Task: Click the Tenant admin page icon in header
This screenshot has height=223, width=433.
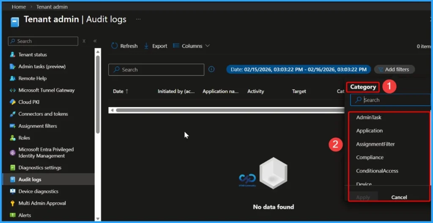Action: (x=15, y=22)
